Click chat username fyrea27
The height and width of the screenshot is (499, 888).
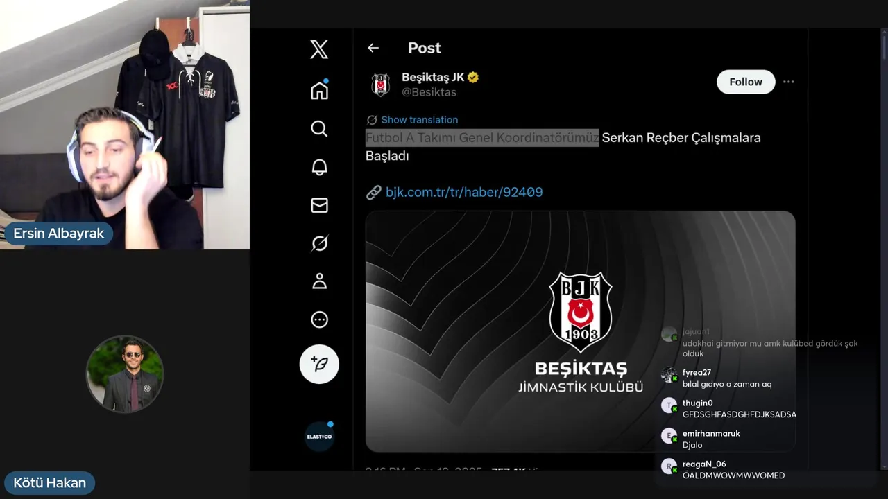pos(697,373)
